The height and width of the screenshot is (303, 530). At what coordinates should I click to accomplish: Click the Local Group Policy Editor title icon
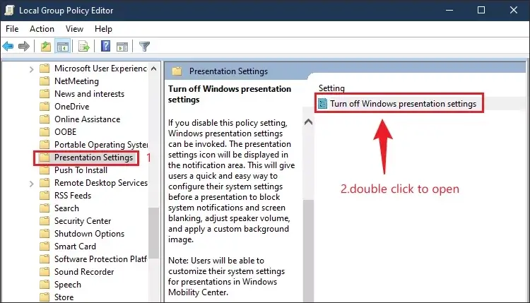click(x=9, y=10)
